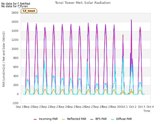Click the 'No data for f_NetRad' message
166x124 pixels.
16,4
